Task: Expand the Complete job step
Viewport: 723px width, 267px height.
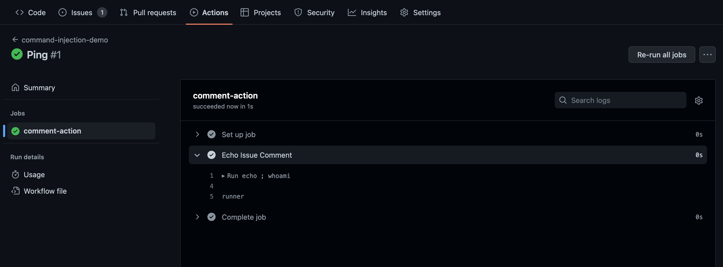Action: (197, 217)
